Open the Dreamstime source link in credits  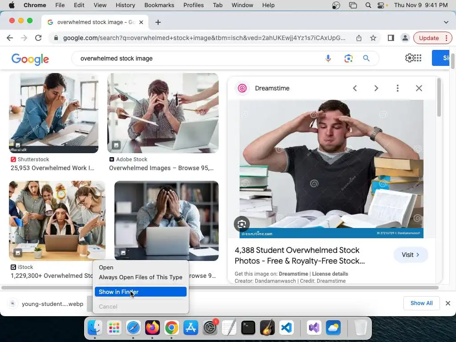(x=293, y=274)
